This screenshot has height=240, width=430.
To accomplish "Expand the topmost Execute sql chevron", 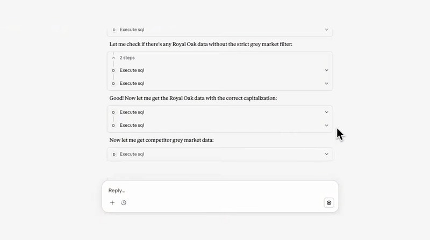I will tap(326, 30).
